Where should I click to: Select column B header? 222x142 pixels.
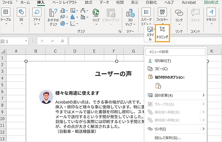pos(36,51)
